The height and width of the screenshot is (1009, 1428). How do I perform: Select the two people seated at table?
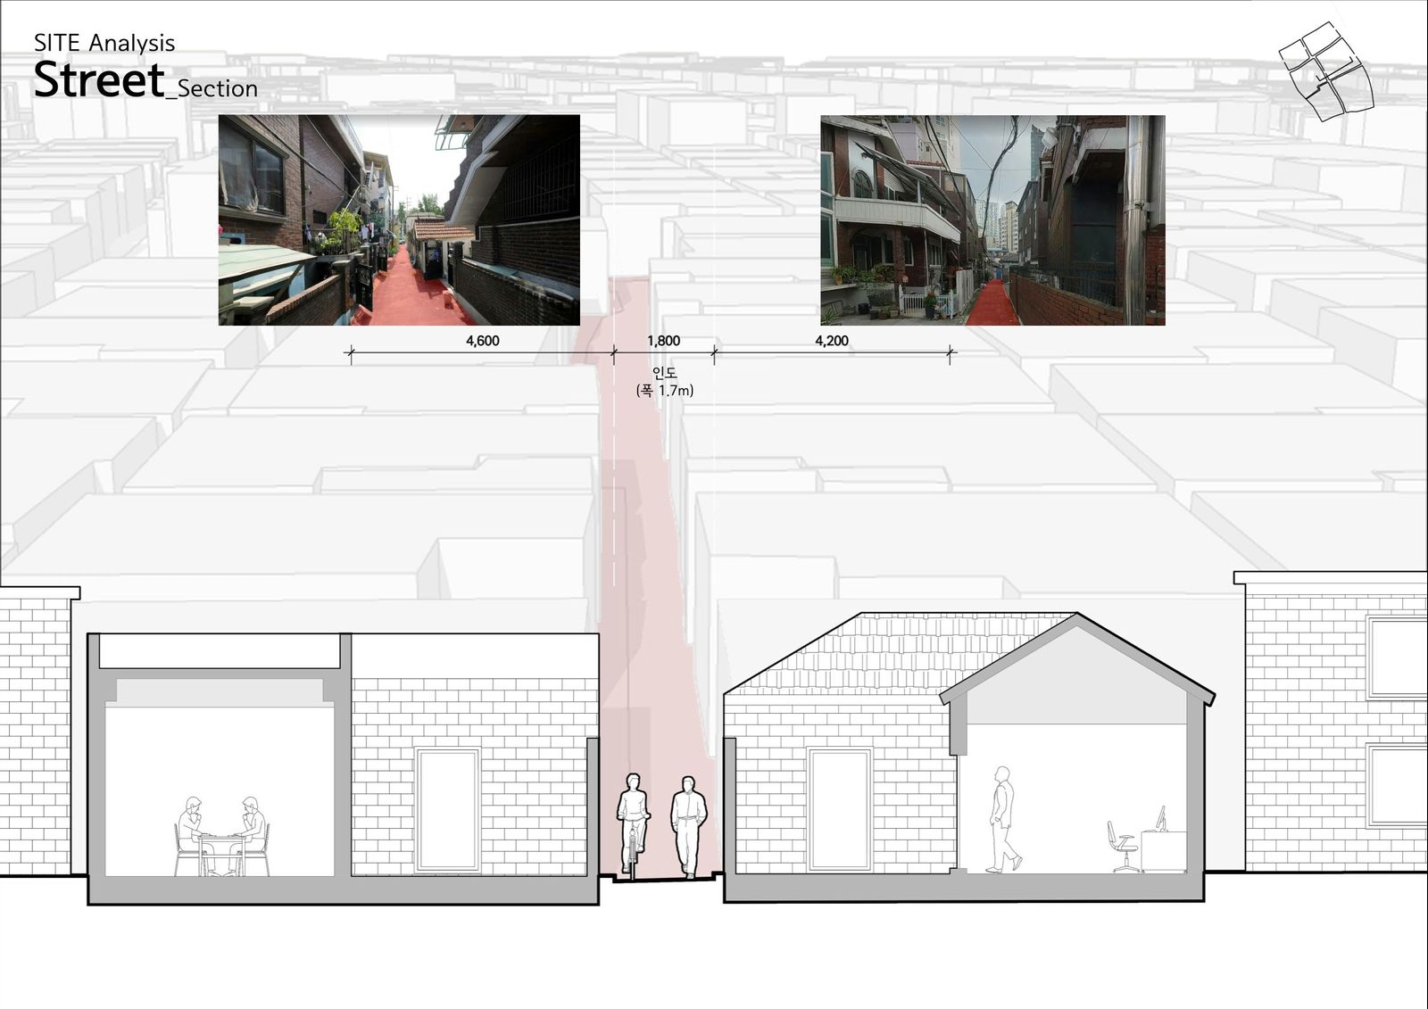coord(221,836)
